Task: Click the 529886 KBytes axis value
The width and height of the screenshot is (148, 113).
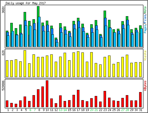Action: click(3, 85)
